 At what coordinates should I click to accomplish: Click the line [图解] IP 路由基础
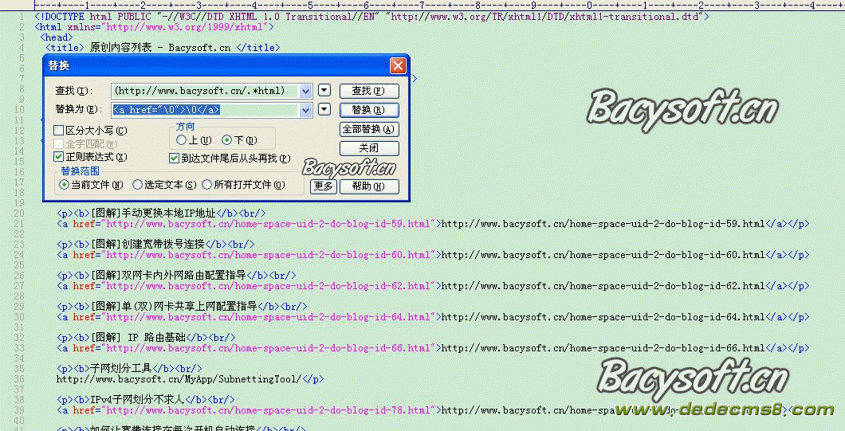[x=146, y=338]
